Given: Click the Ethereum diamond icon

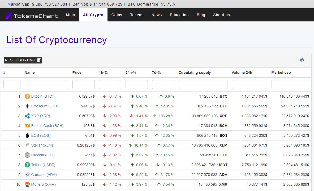Looking at the screenshot, I should [x=27, y=106].
